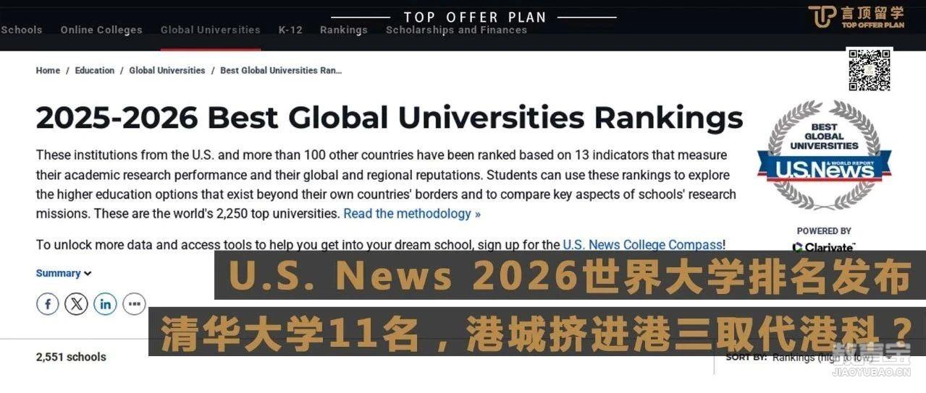Open Scholarships and Finances nav item

(456, 30)
